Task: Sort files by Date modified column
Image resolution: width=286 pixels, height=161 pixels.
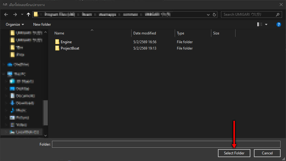Action: (x=145, y=33)
